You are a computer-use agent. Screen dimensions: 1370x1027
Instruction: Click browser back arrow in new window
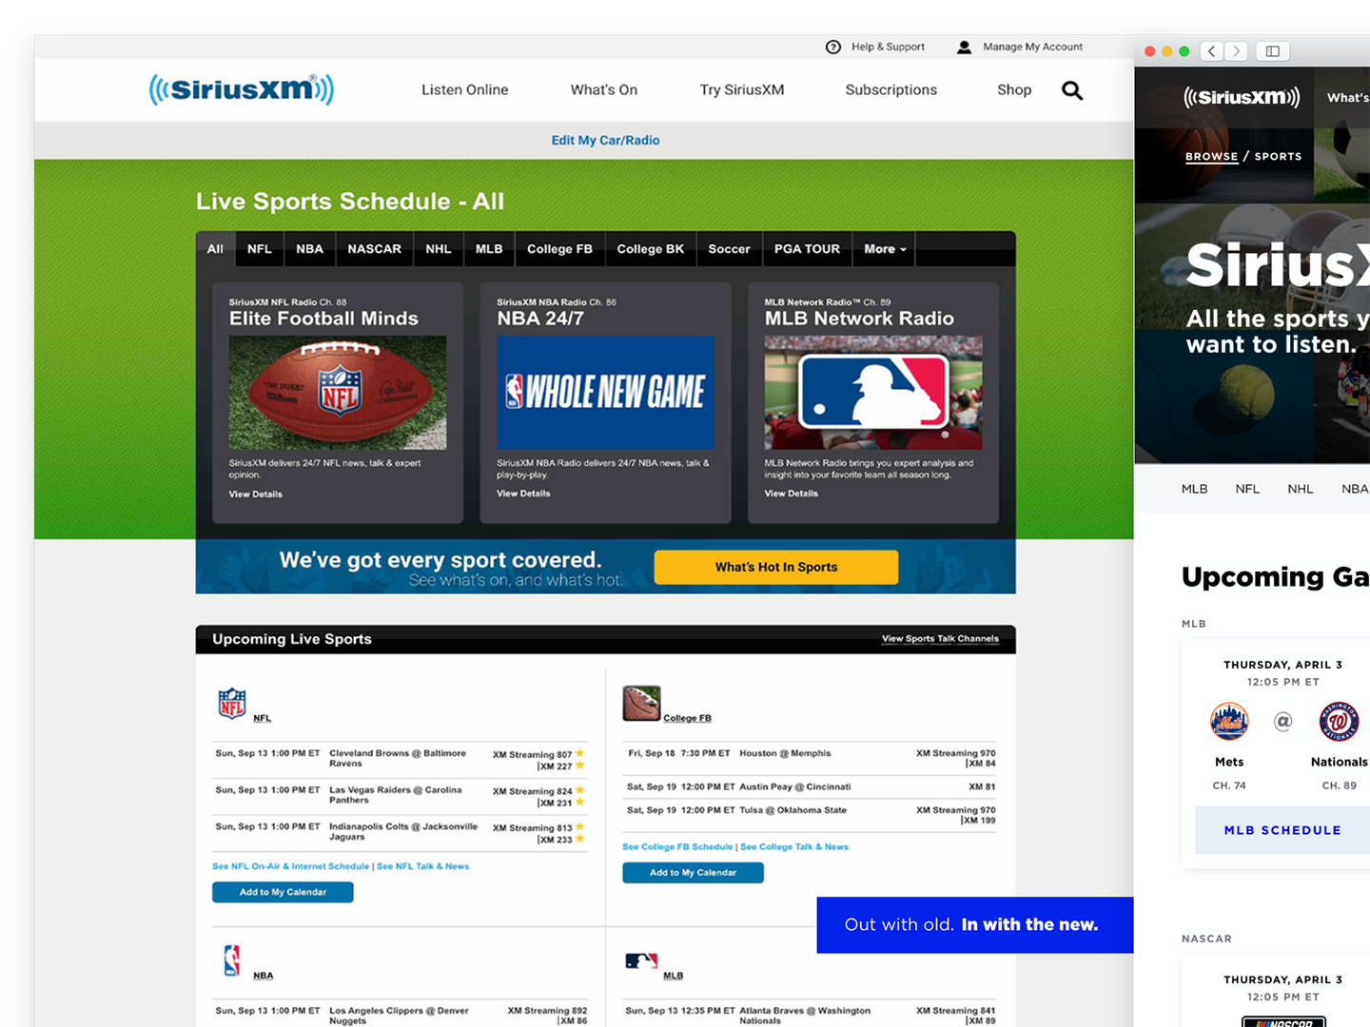click(x=1211, y=51)
